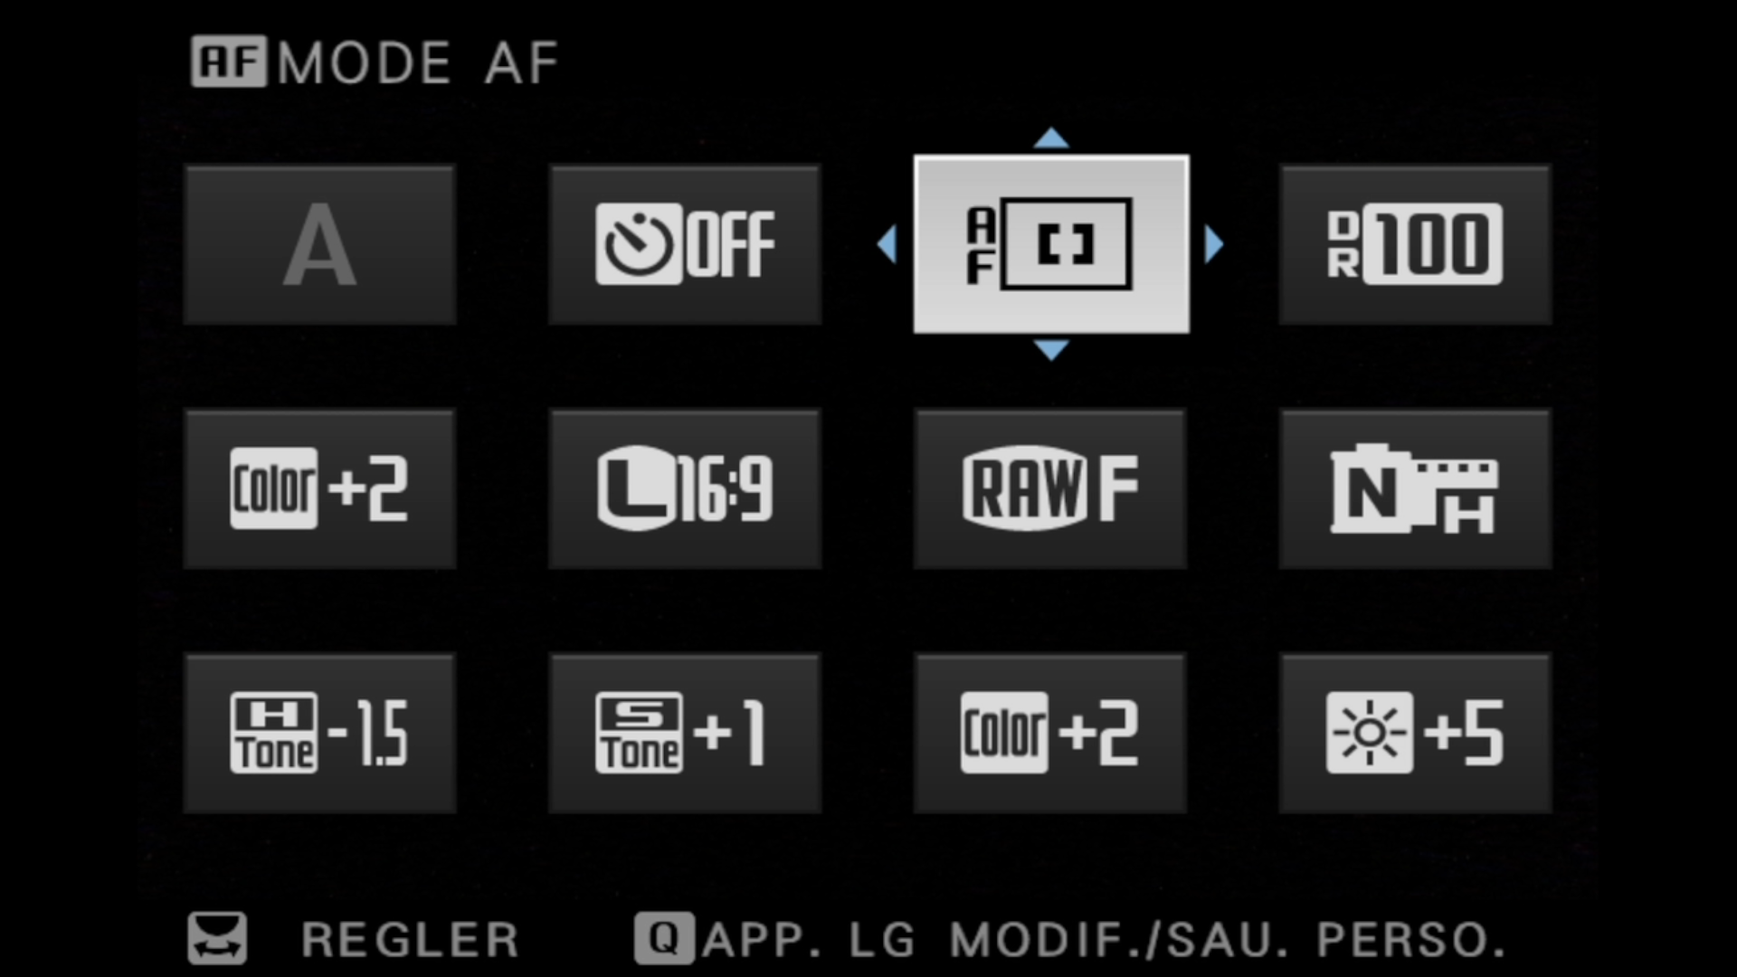The width and height of the screenshot is (1737, 977).
Task: Select the grayed-out A custom setting tile
Action: pos(319,244)
